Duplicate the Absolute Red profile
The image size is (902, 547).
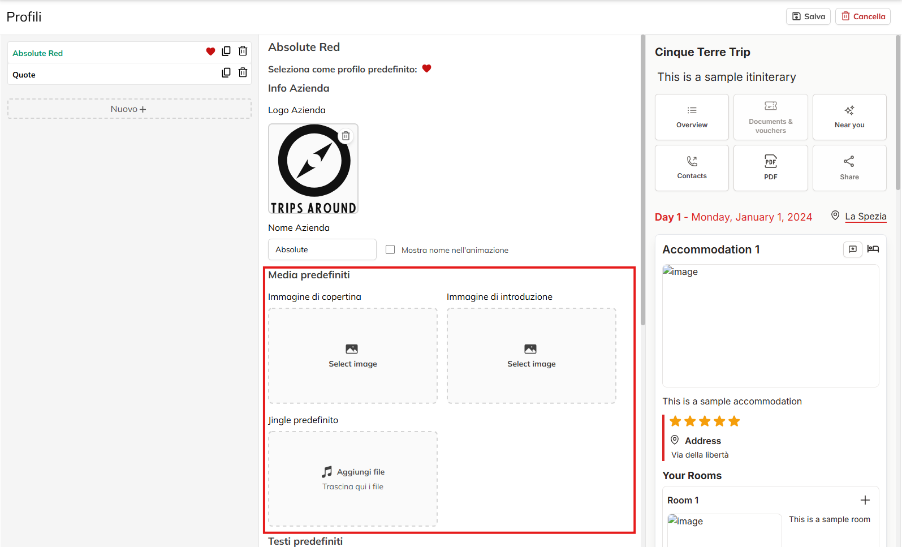(226, 51)
